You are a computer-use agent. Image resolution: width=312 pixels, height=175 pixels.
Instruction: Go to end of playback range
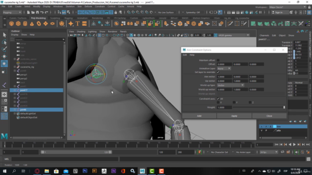(308, 145)
